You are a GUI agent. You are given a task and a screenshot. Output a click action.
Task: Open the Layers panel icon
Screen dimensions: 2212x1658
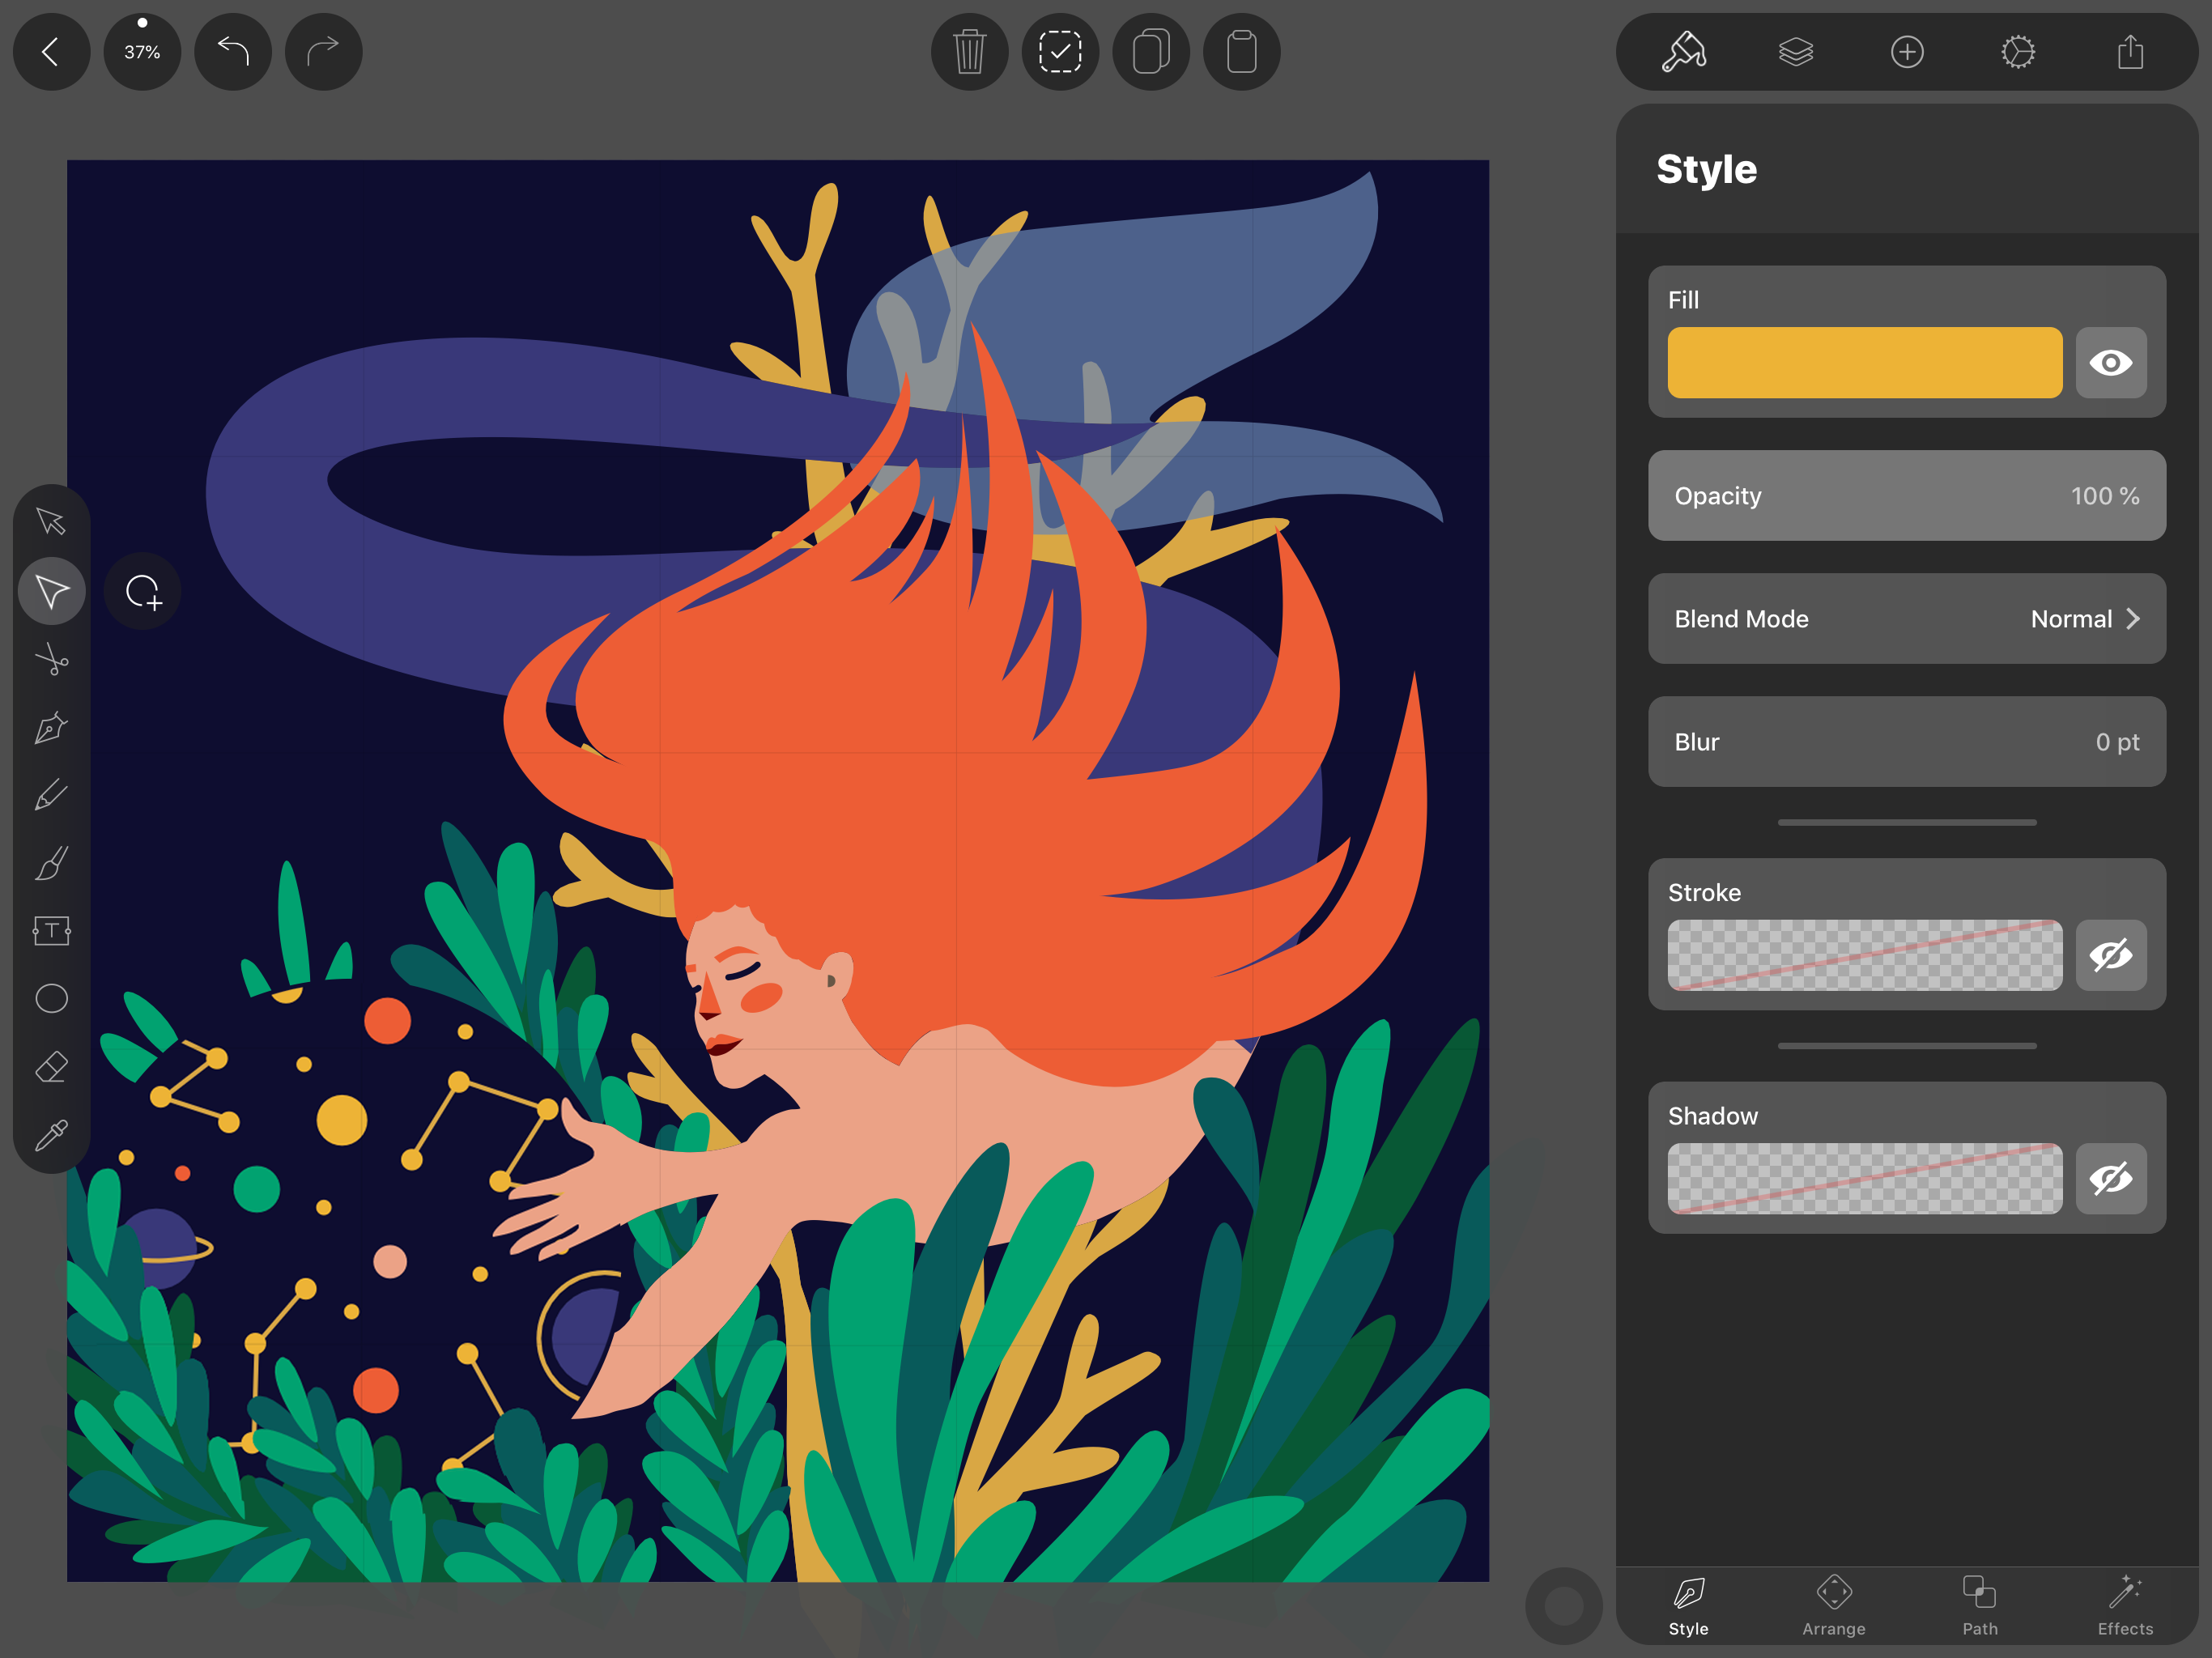point(1796,51)
